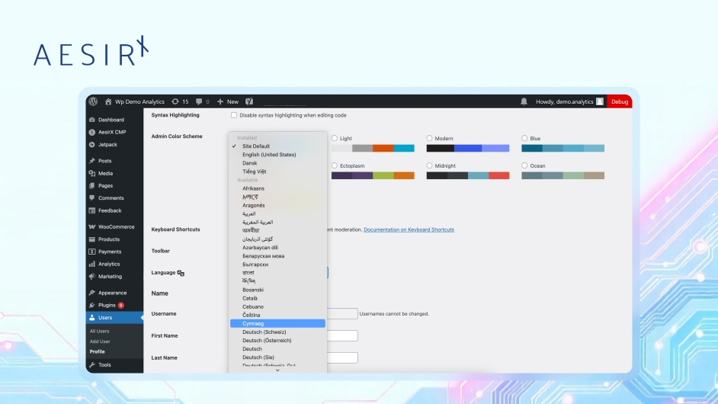Choose highlighted Cymraeg language option
Viewport: 718px width, 404px height.
tap(277, 323)
